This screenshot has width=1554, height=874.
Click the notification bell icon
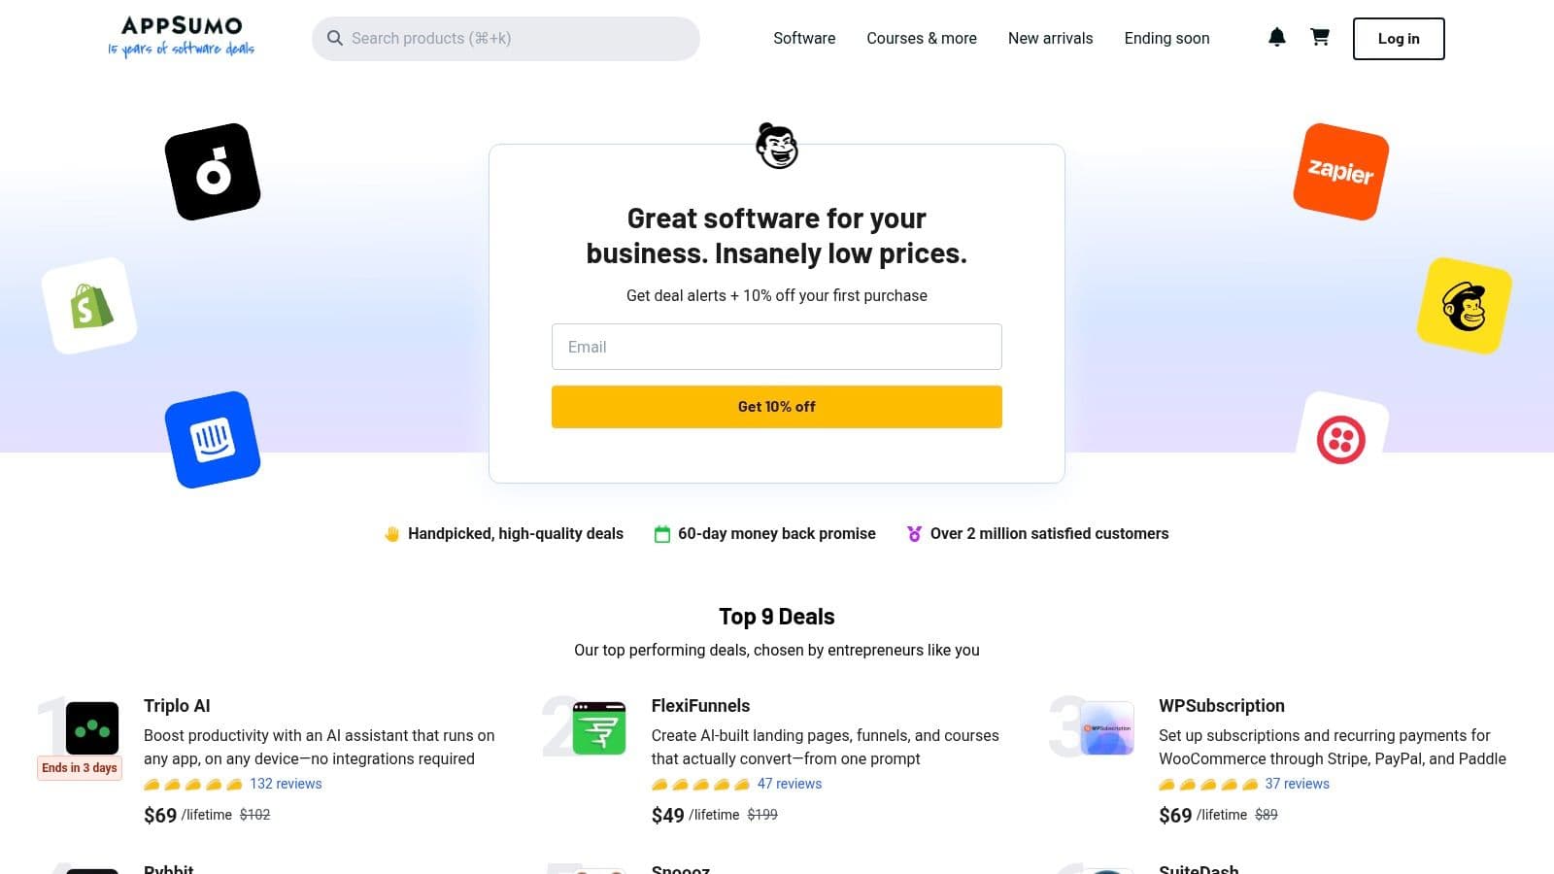point(1276,37)
